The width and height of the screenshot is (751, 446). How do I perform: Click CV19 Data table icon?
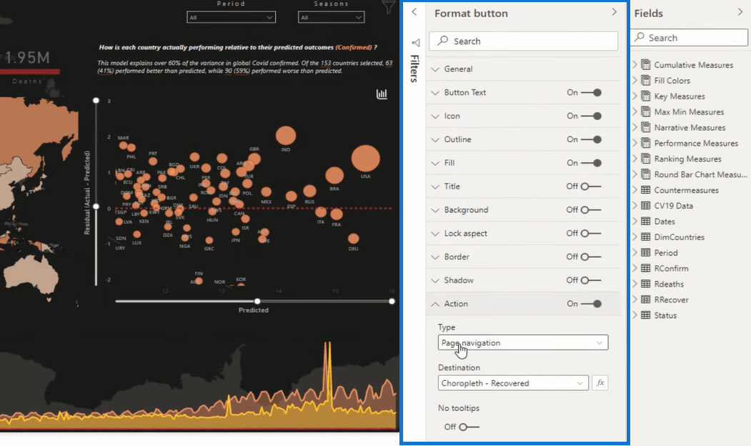[x=646, y=206]
